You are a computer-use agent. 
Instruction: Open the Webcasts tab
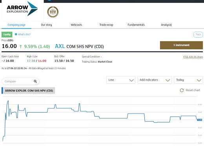76,25
